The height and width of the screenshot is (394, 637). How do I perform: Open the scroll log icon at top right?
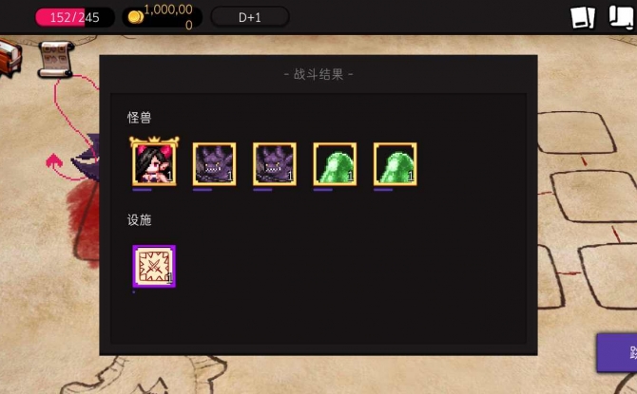621,17
